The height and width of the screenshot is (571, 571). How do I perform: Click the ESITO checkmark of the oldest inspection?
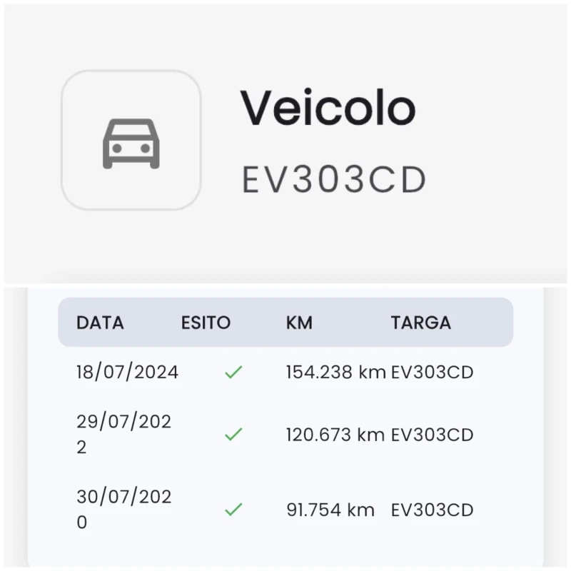click(233, 510)
